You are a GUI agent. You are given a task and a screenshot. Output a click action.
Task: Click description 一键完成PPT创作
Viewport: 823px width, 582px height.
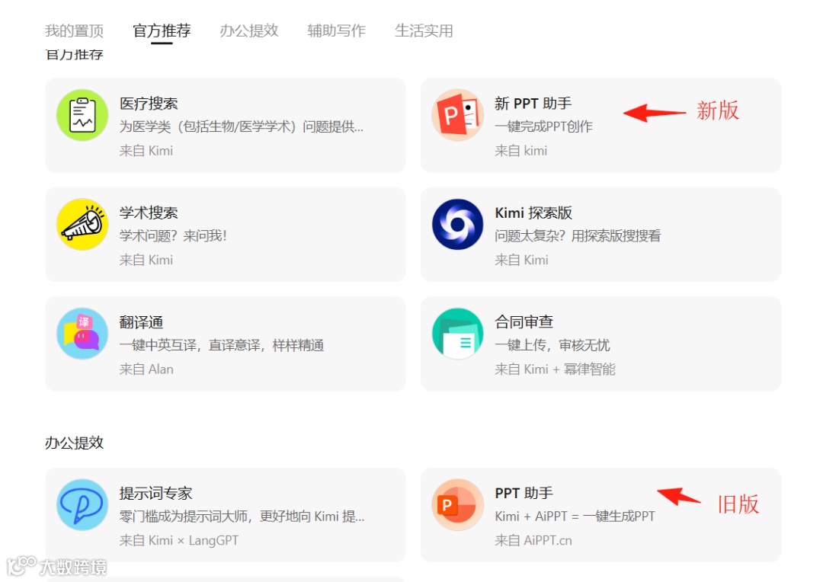click(543, 126)
